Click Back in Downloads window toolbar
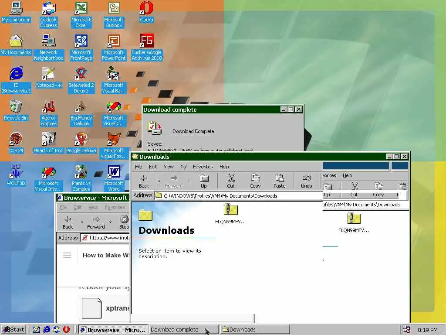 tap(144, 181)
